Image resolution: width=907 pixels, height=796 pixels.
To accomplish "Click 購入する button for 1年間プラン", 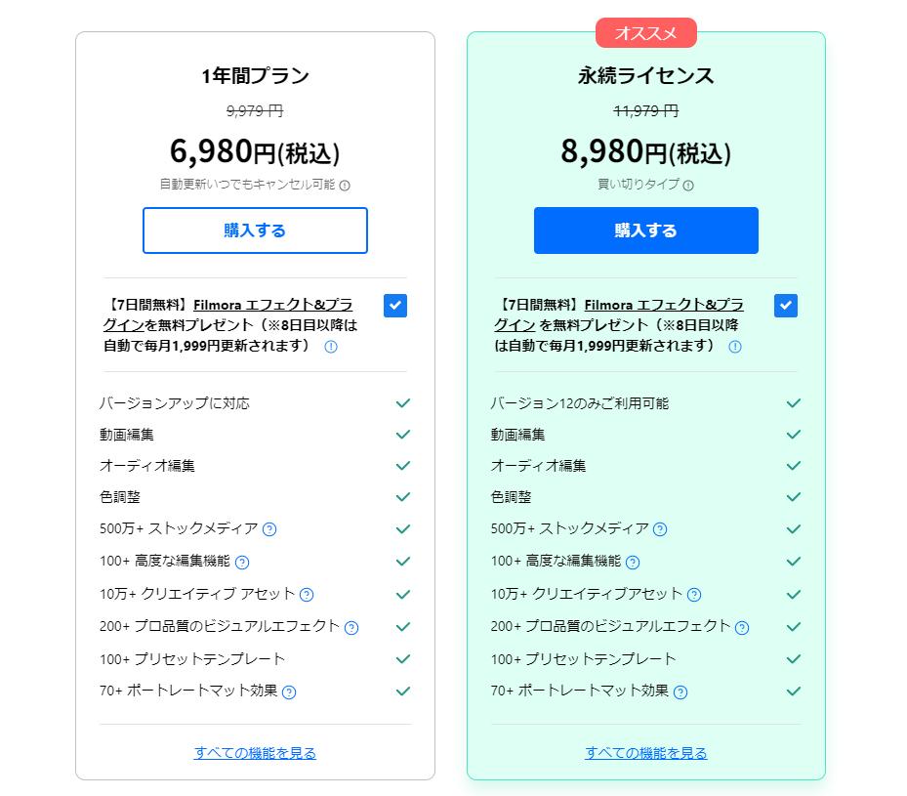I will pos(255,230).
